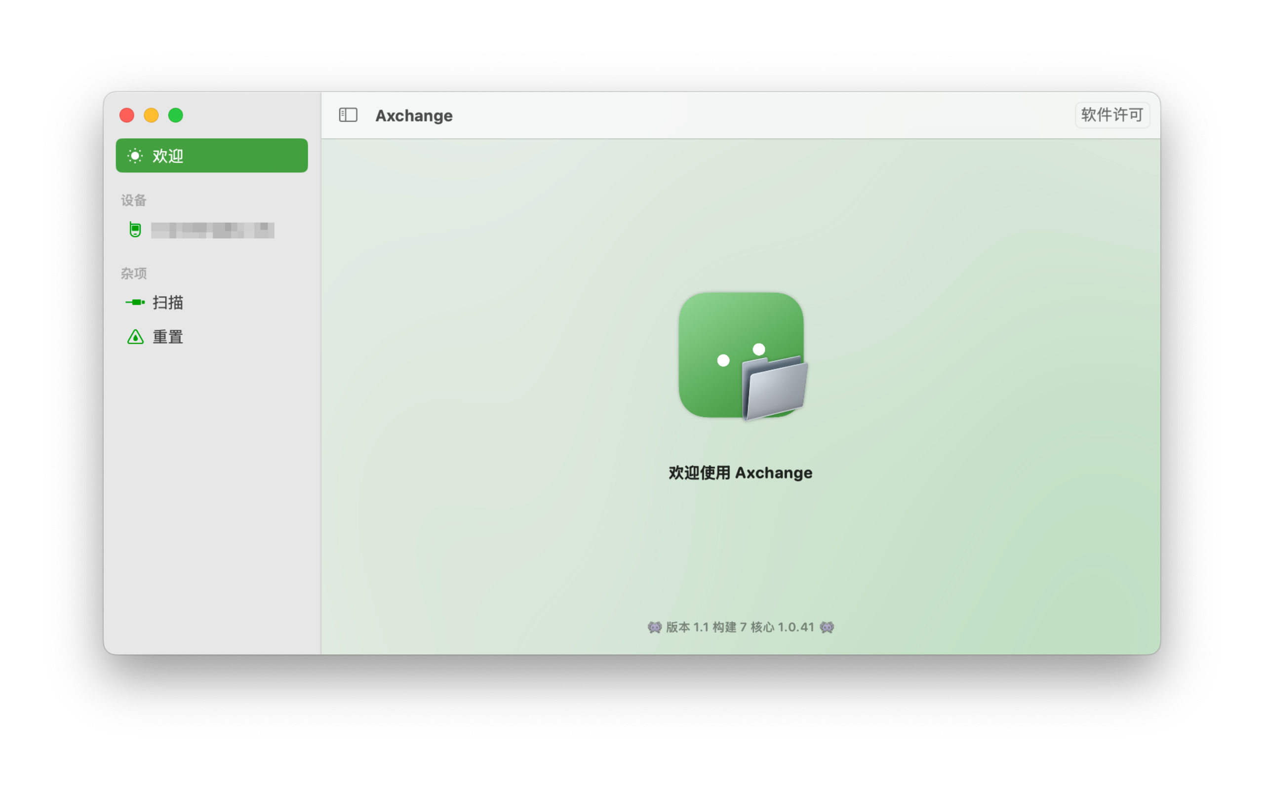Click the alien emoji right of version

point(827,627)
